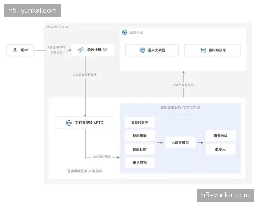Click the 百炼平台 title text

[137, 32]
